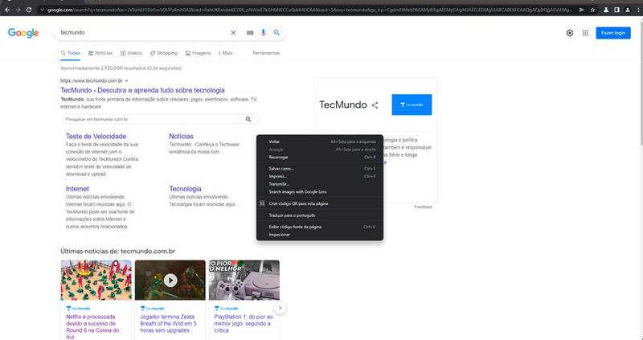
Task: Switch to the Notícias search tab
Action: click(100, 53)
